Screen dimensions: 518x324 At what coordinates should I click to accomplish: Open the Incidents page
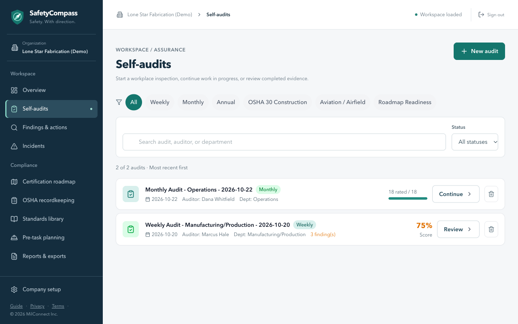(51, 146)
